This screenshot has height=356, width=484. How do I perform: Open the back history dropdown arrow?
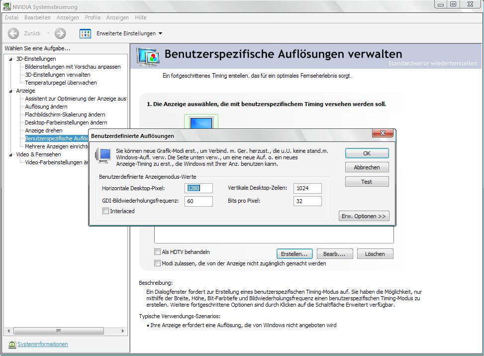click(48, 33)
